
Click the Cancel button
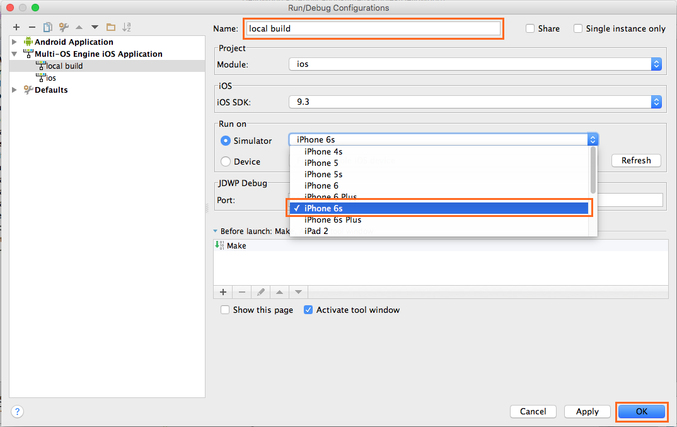[533, 411]
